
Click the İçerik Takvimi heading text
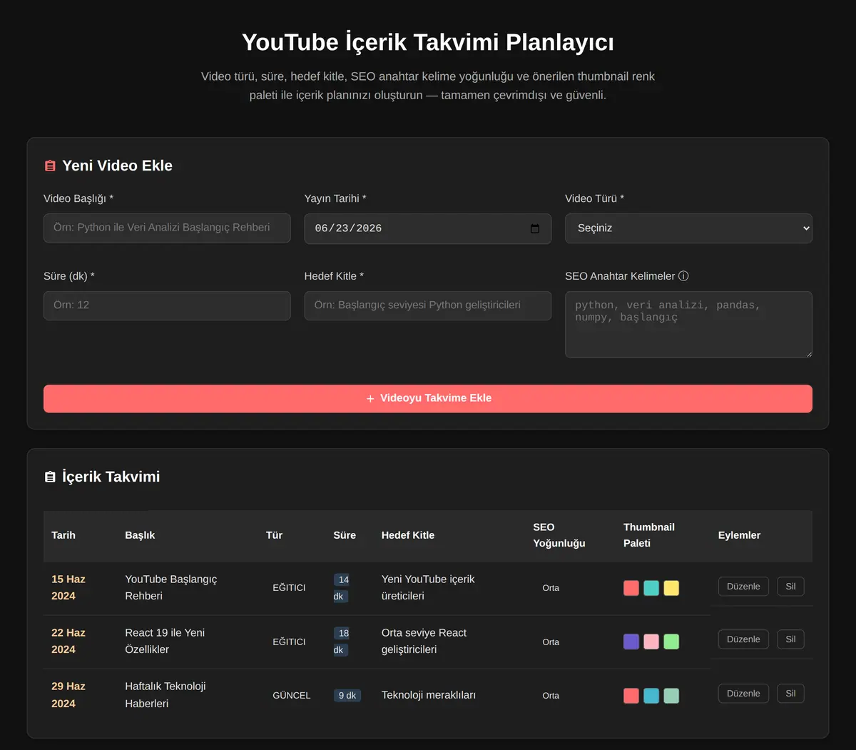click(111, 477)
